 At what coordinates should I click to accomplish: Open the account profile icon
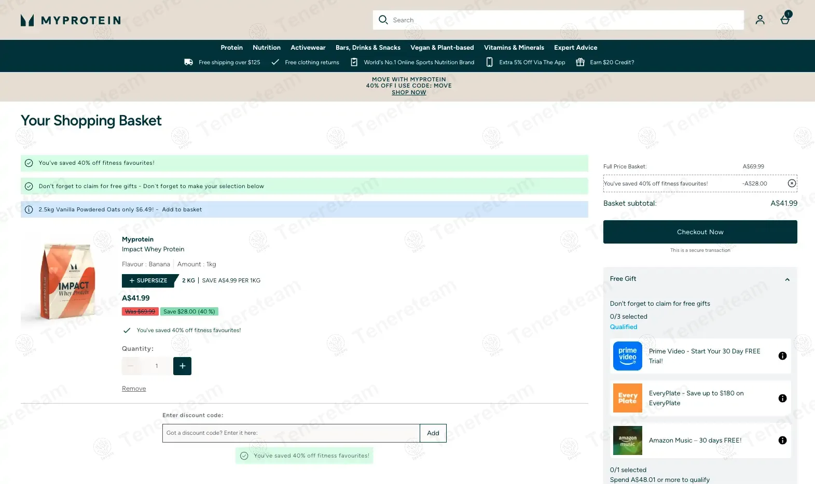tap(760, 20)
